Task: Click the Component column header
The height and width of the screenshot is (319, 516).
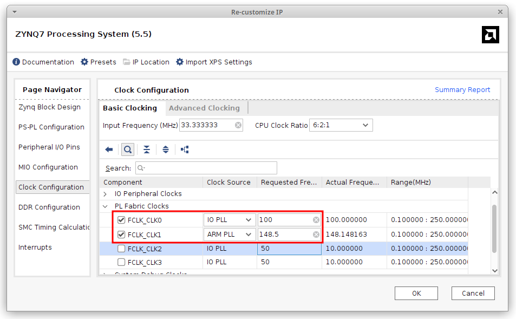Action: point(152,183)
